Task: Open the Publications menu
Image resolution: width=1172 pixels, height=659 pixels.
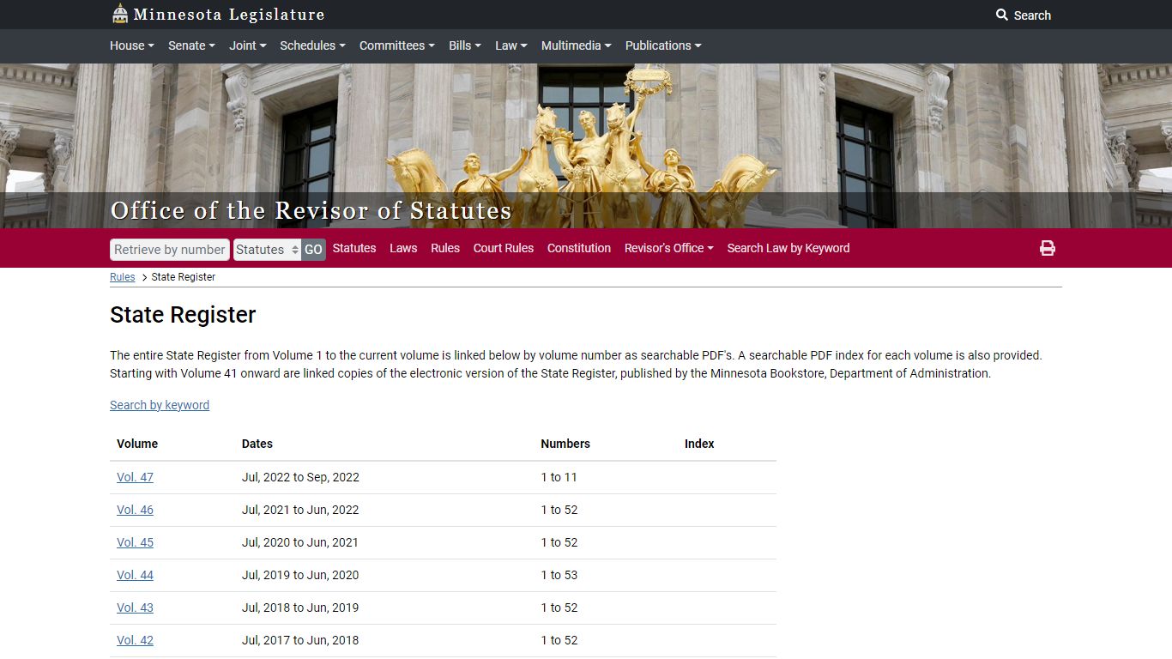Action: pos(662,45)
